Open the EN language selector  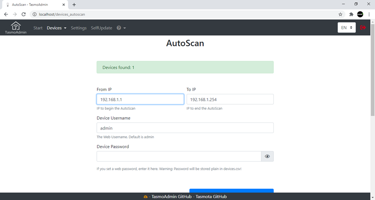coord(346,27)
